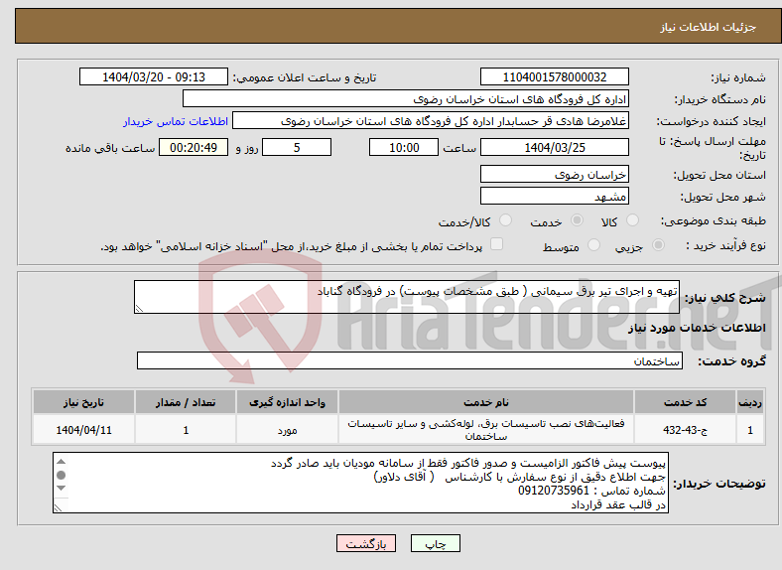Click the row number cell 1 under ردیف
Screen dimensions: 782x570
pyautogui.click(x=750, y=430)
